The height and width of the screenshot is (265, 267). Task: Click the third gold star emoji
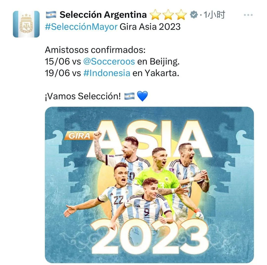pyautogui.click(x=181, y=14)
